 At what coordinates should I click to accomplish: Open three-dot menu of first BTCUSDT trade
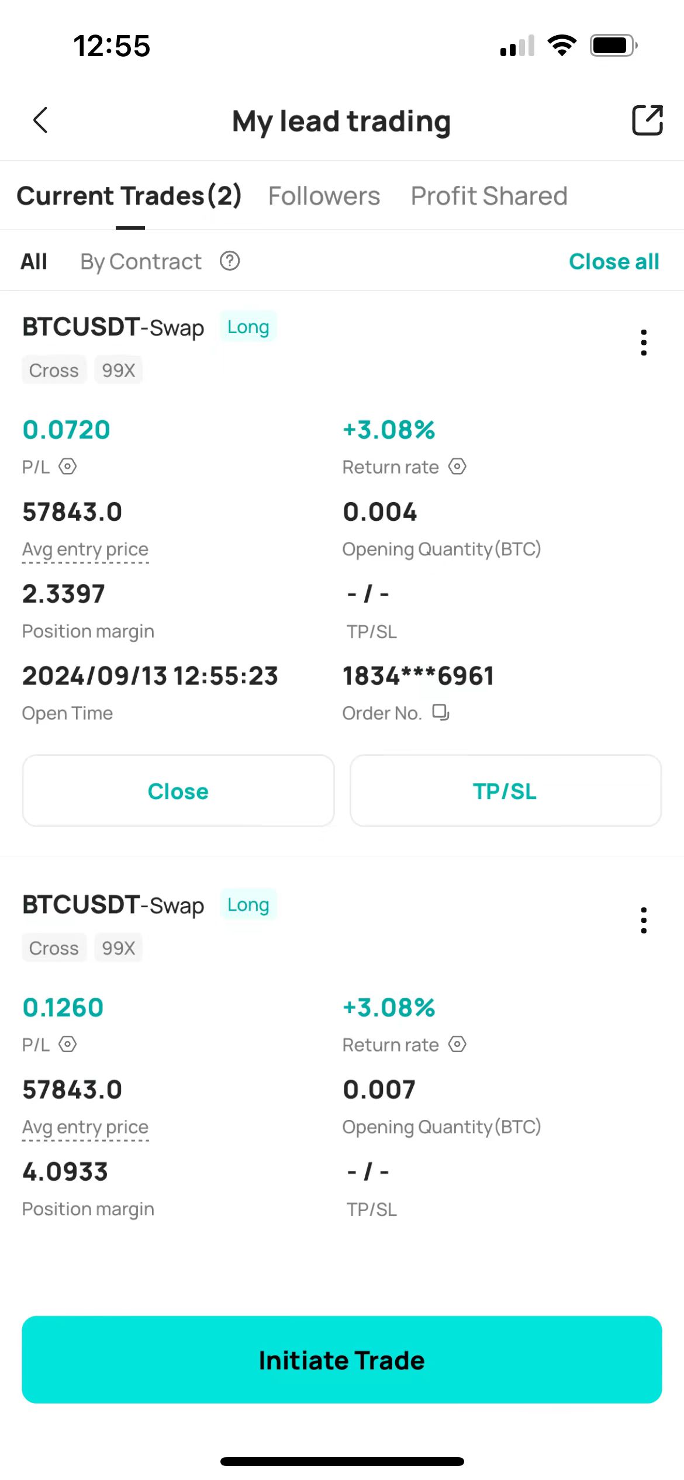pos(644,343)
